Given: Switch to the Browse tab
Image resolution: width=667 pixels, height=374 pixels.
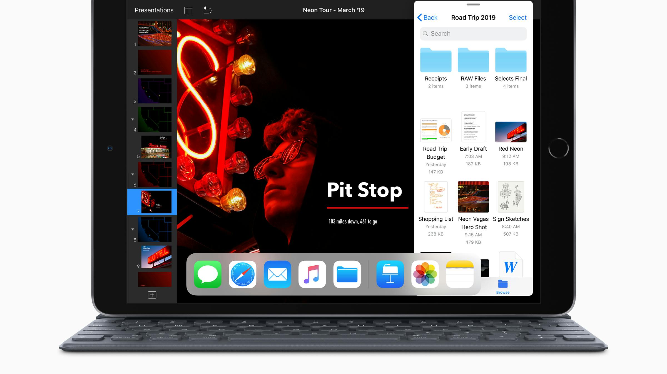Looking at the screenshot, I should (503, 286).
